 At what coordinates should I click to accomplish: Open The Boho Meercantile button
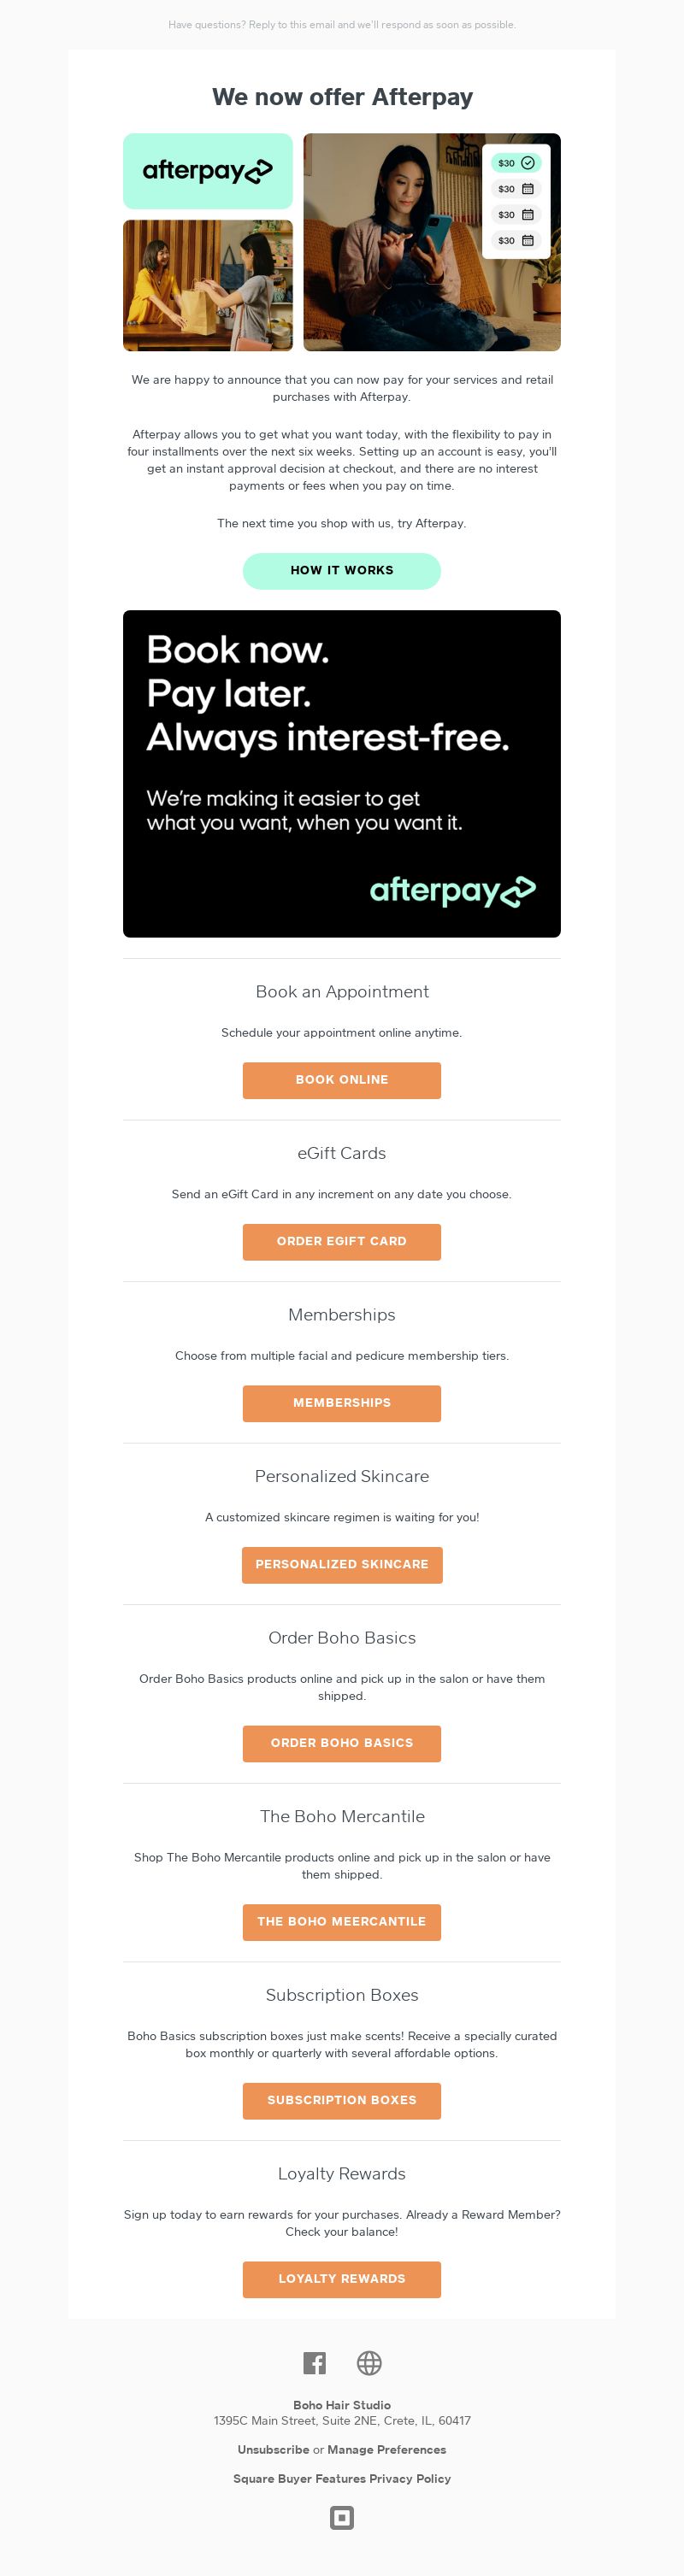tap(342, 1921)
